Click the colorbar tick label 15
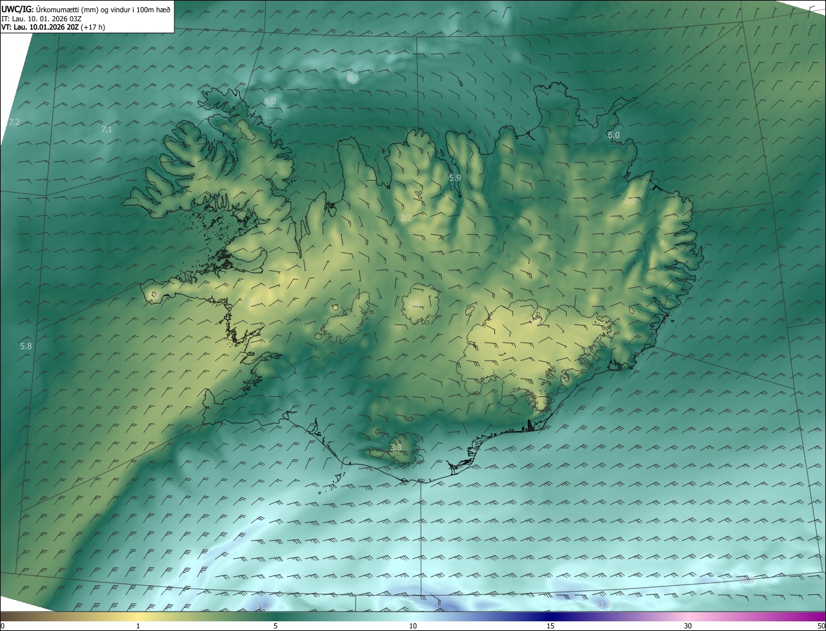 pyautogui.click(x=550, y=626)
